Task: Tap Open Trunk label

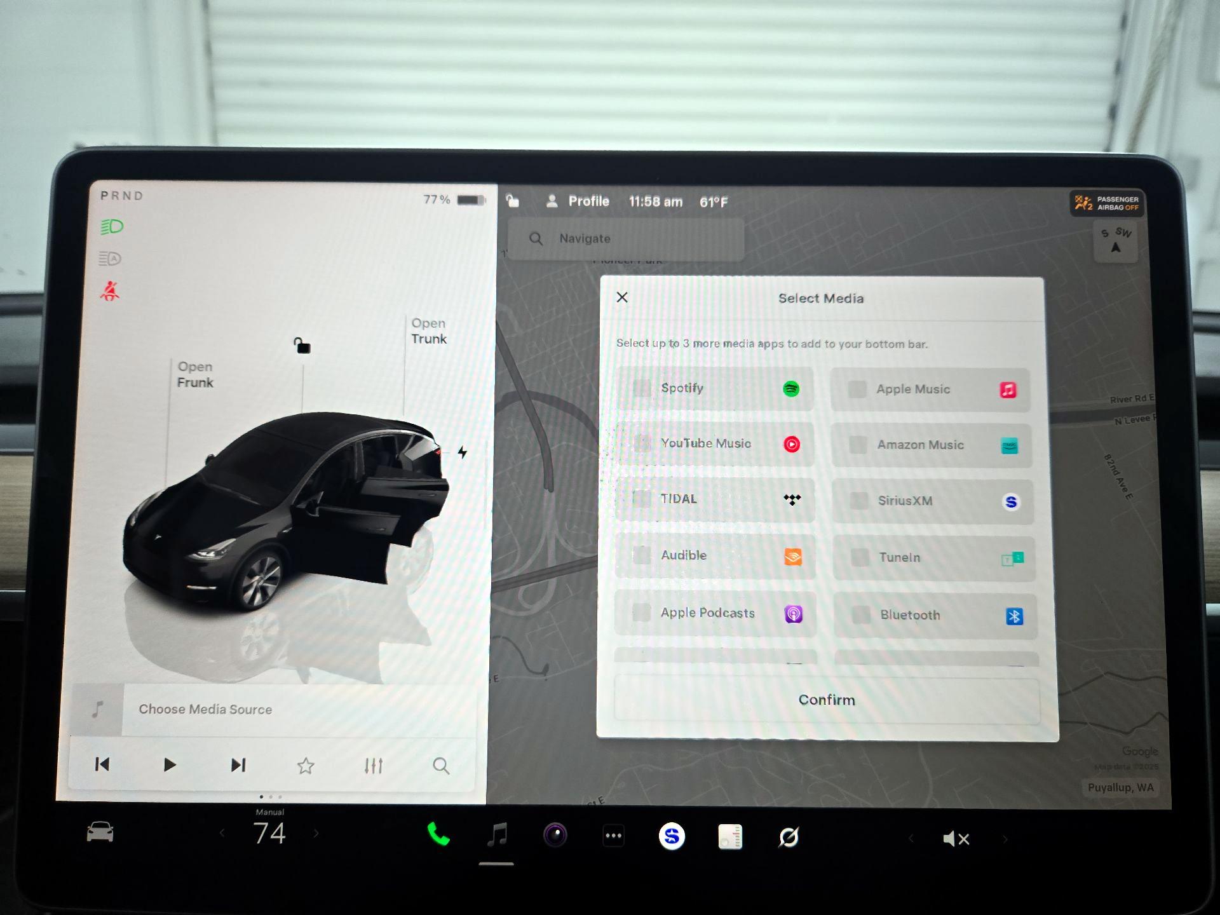Action: [x=429, y=331]
